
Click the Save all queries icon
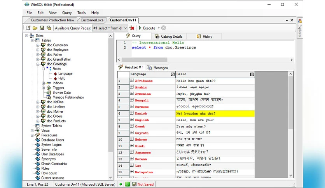(x=49, y=28)
